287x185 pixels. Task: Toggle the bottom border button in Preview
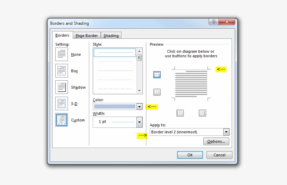click(157, 92)
